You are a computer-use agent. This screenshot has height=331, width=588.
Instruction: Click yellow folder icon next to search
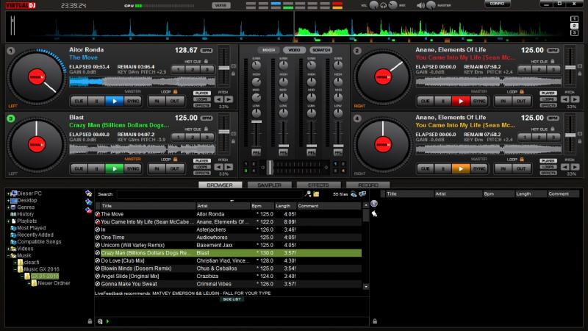coord(316,194)
